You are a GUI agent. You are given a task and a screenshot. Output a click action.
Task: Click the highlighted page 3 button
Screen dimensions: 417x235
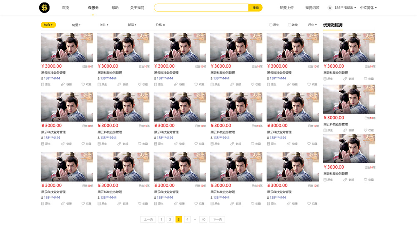(x=179, y=219)
